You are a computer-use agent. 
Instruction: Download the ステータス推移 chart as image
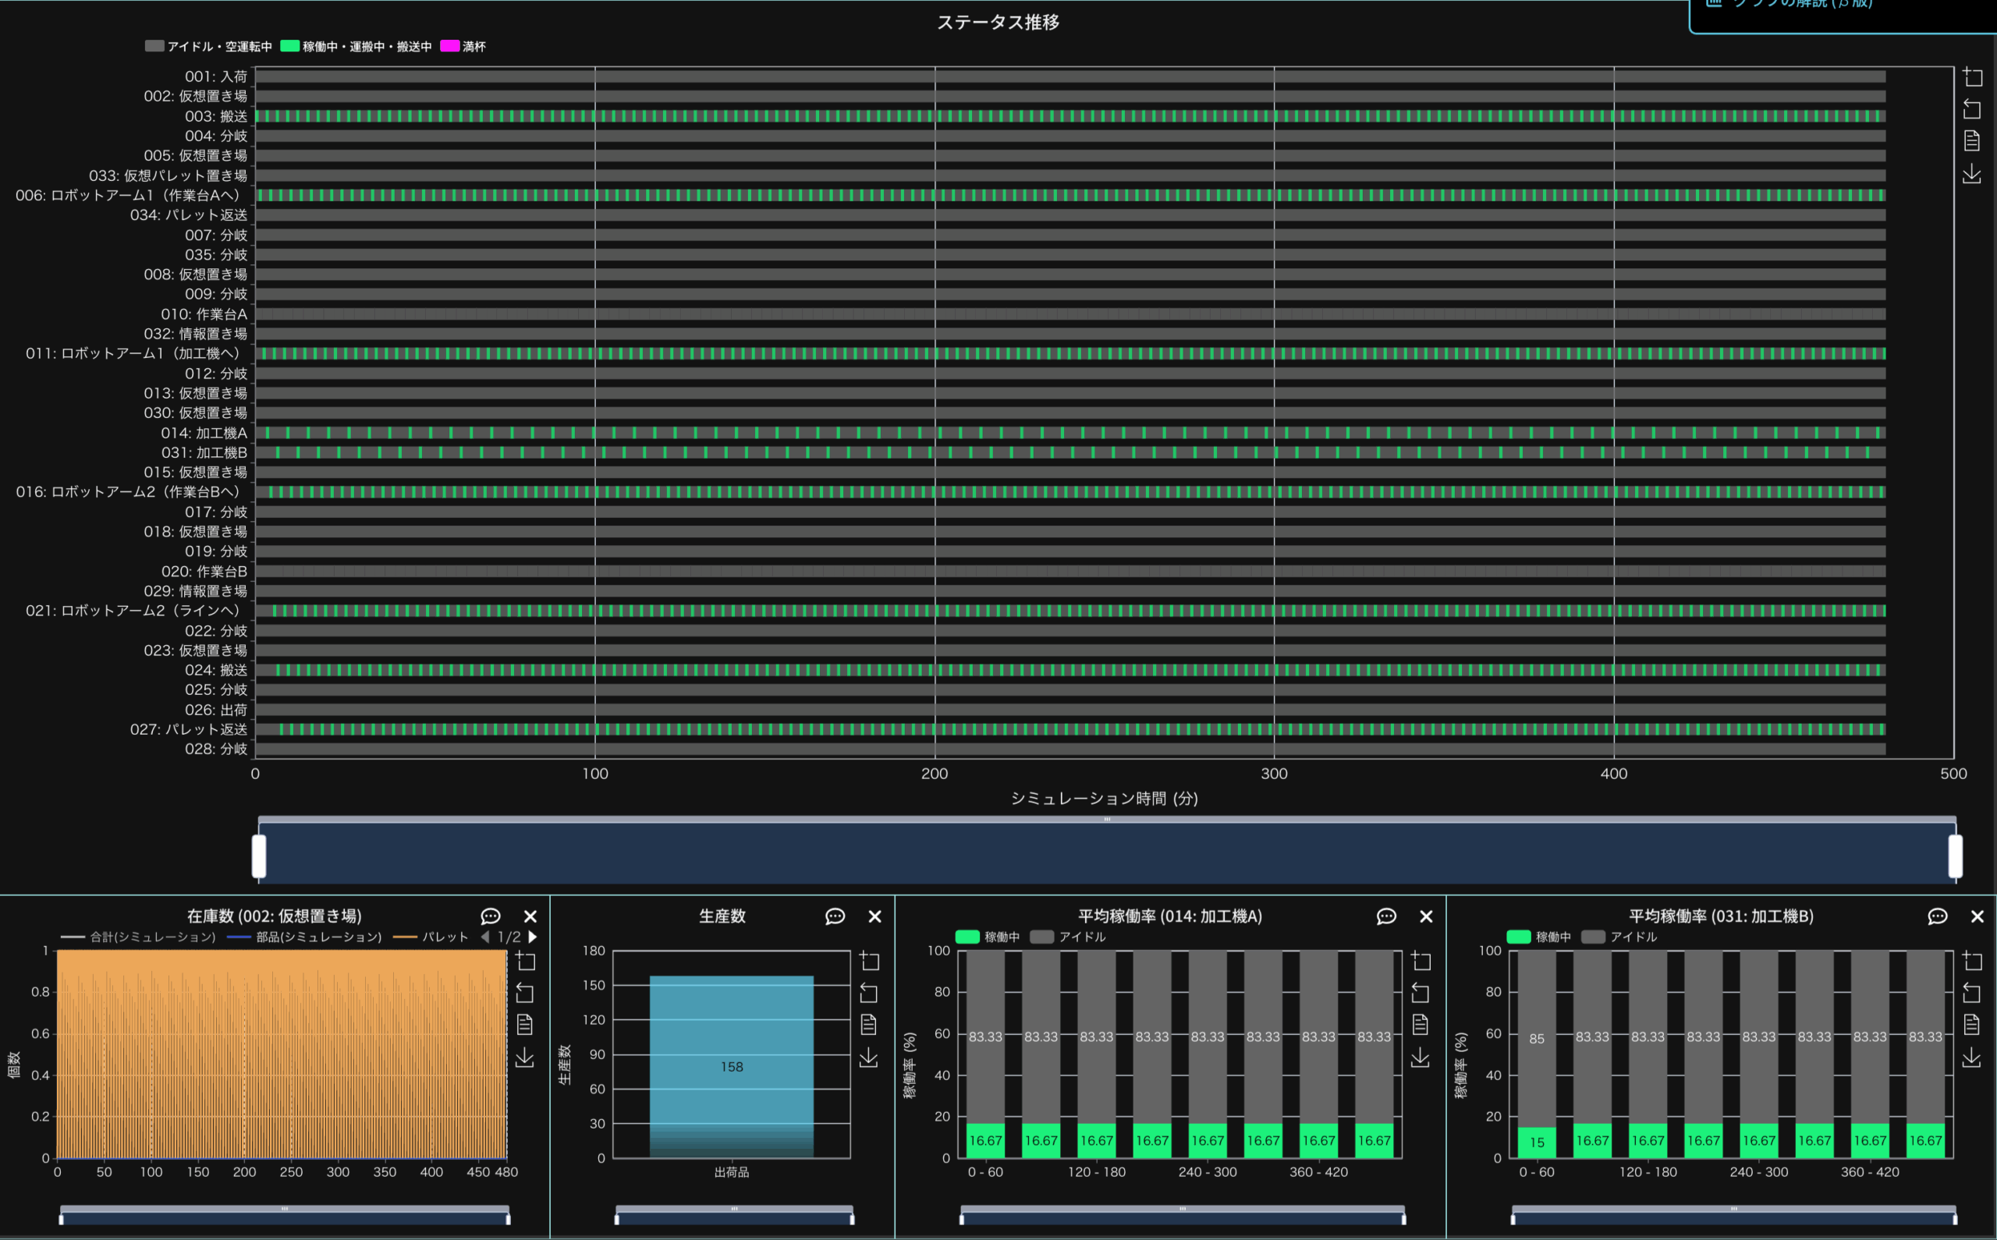(1971, 174)
